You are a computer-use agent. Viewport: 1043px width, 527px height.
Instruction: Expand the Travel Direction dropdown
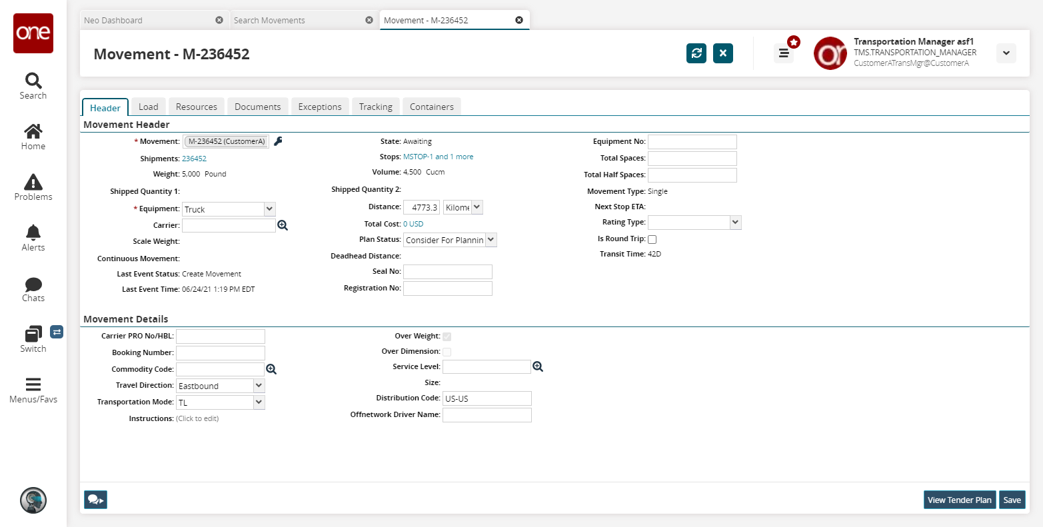pyautogui.click(x=259, y=386)
